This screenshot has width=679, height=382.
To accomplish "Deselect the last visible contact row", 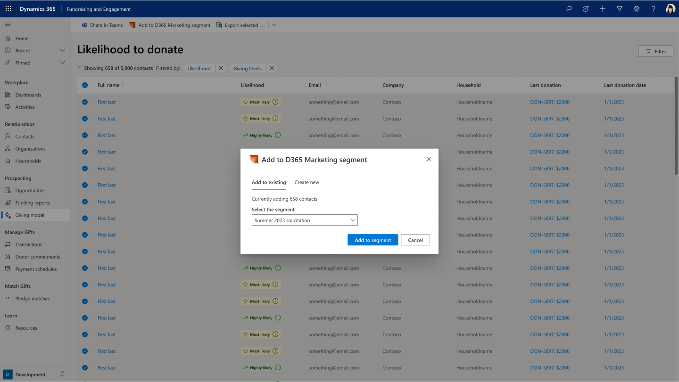I will tap(84, 367).
